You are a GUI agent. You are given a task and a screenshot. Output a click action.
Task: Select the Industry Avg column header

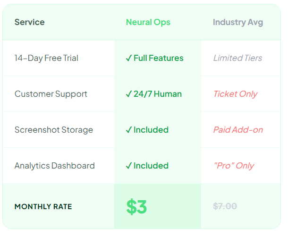[x=238, y=22]
